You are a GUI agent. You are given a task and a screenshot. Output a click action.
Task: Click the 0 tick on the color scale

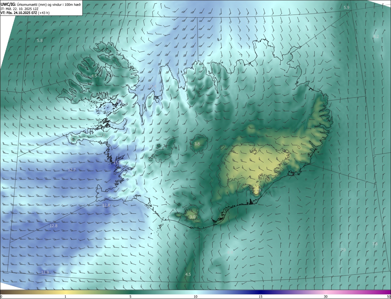1,297
